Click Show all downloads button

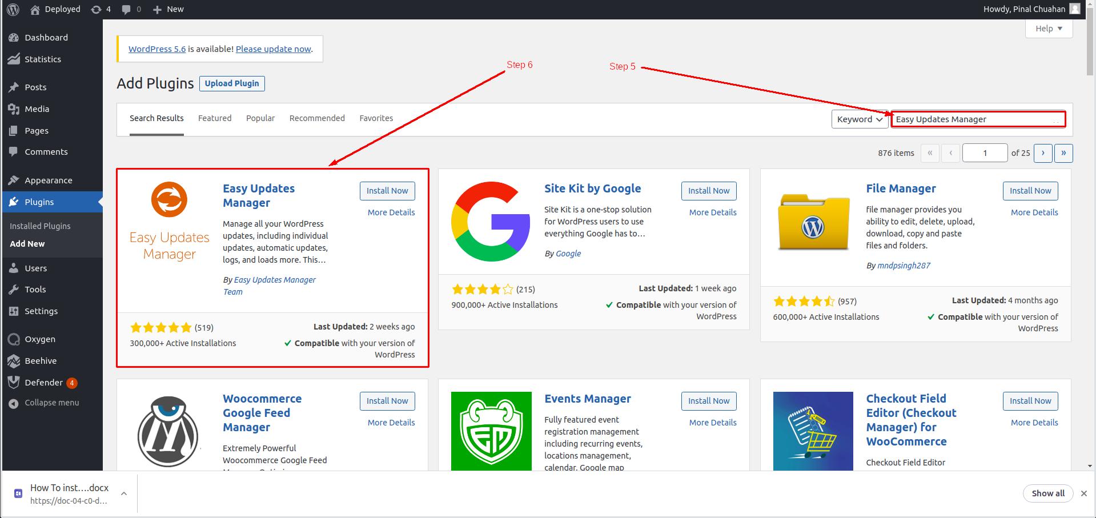[x=1048, y=493]
